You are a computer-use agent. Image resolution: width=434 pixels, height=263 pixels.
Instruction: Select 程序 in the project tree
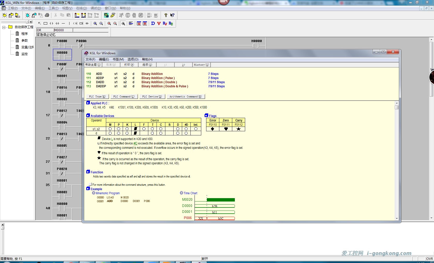coord(25,34)
